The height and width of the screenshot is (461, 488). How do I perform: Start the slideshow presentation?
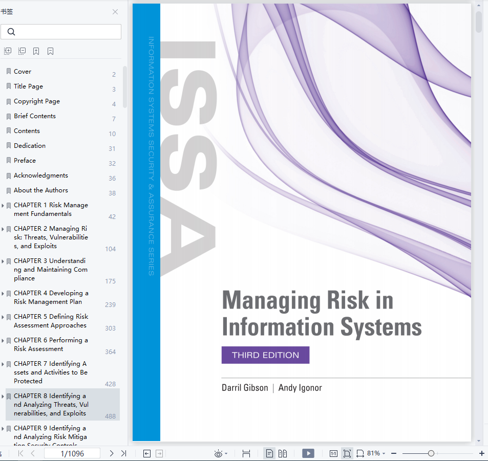308,453
